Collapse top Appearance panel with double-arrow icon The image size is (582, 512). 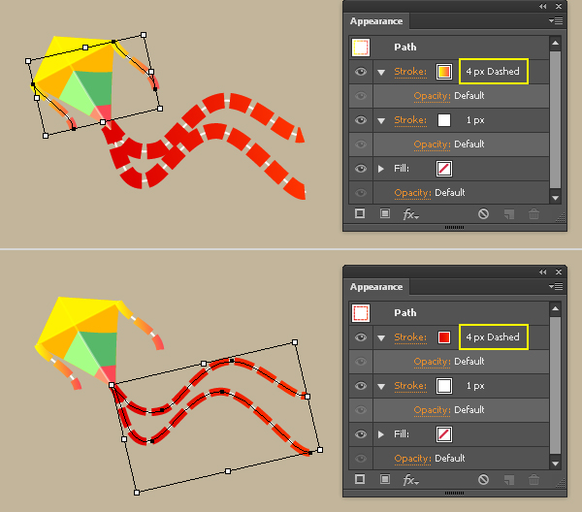click(542, 7)
